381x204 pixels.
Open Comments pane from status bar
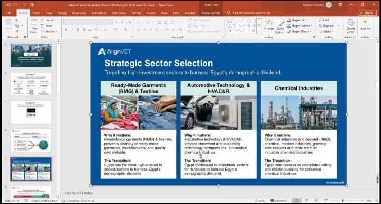click(x=279, y=201)
